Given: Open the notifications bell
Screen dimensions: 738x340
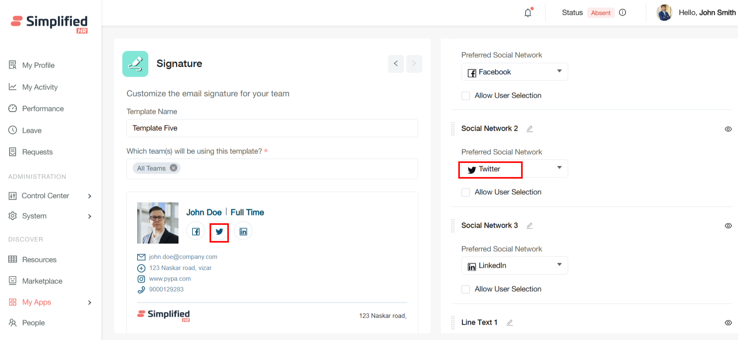Looking at the screenshot, I should coord(528,13).
